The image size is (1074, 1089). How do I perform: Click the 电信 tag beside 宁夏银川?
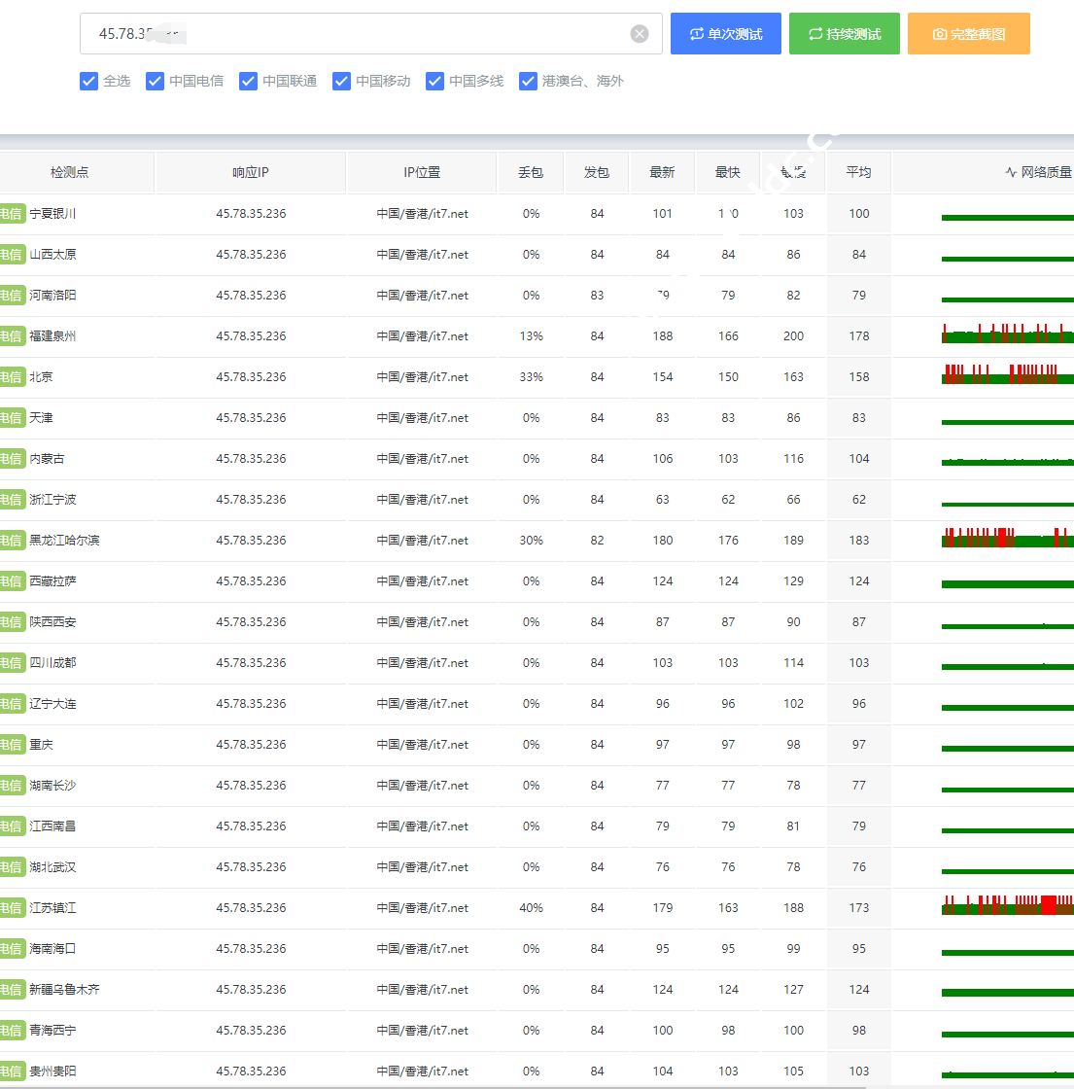(x=11, y=214)
